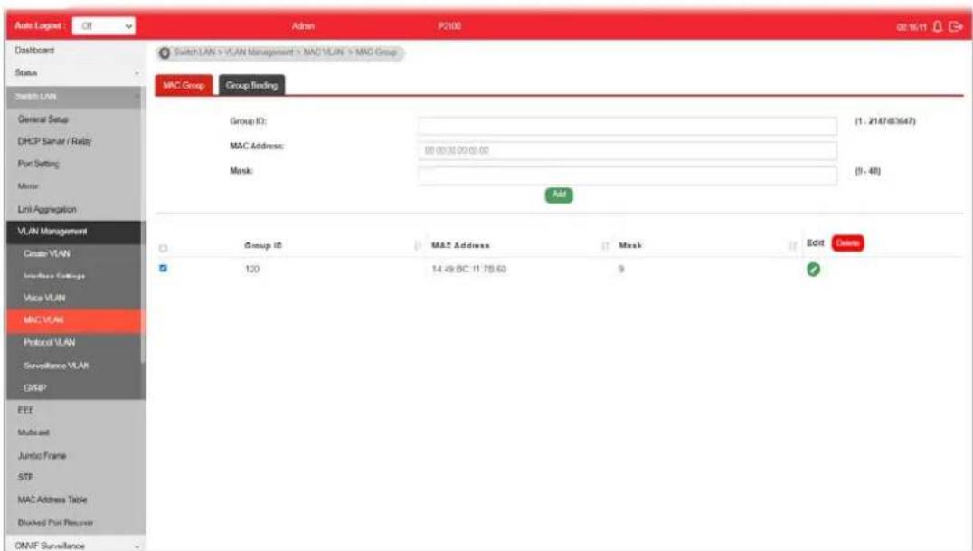Viewport: 973px width, 551px height.
Task: Click the P2100 model label in header
Action: pos(449,26)
